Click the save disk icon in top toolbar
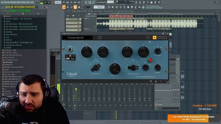221x124 pixels. point(151,2)
